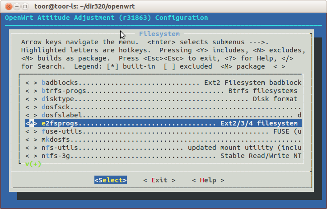Select the fuse-utils entry name
The height and width of the screenshot is (209, 327).
62,131
